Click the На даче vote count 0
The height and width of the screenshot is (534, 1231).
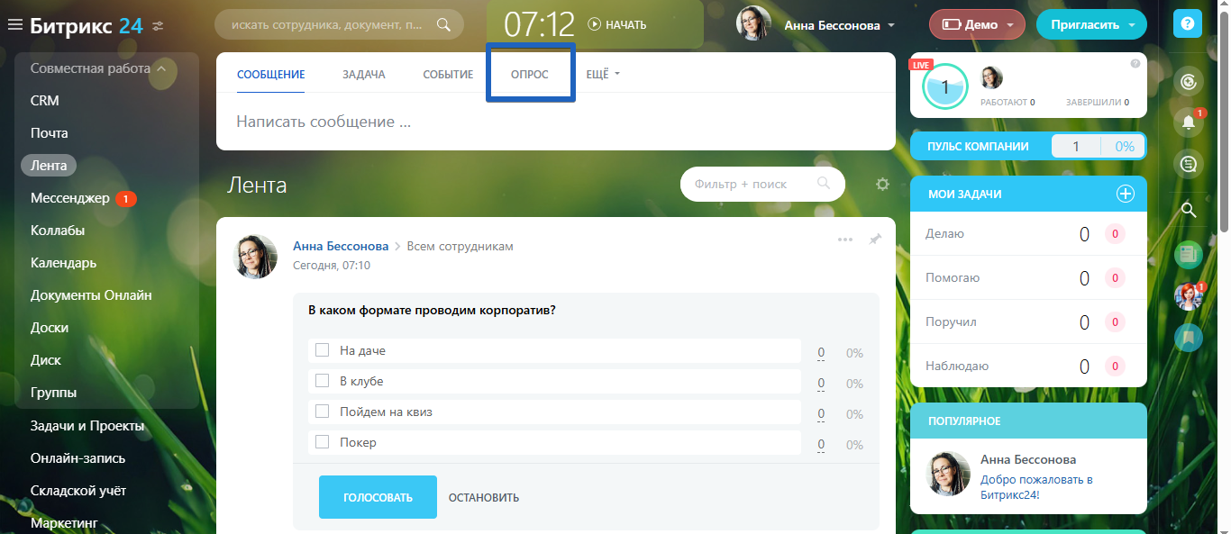pos(821,353)
